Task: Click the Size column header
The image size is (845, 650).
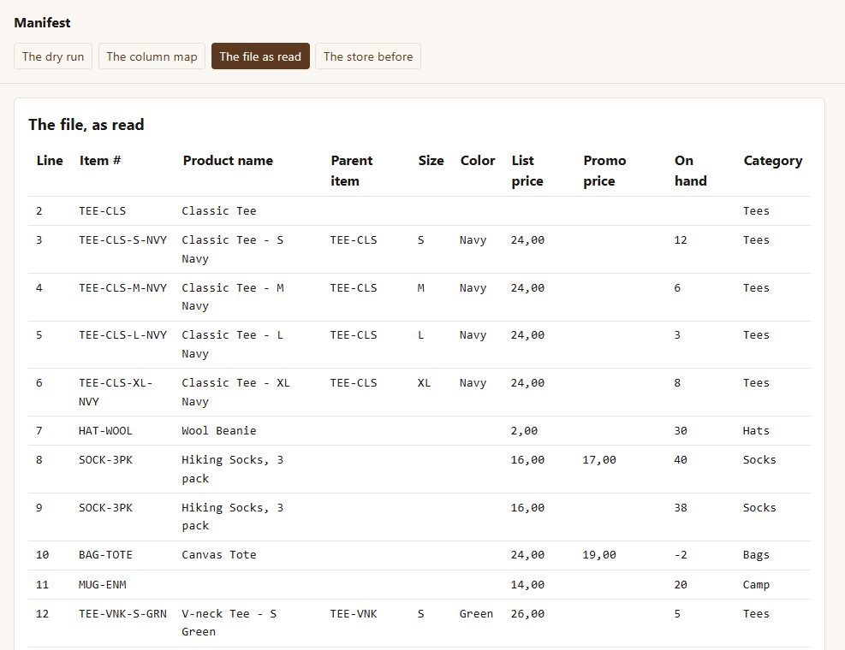Action: tap(431, 161)
